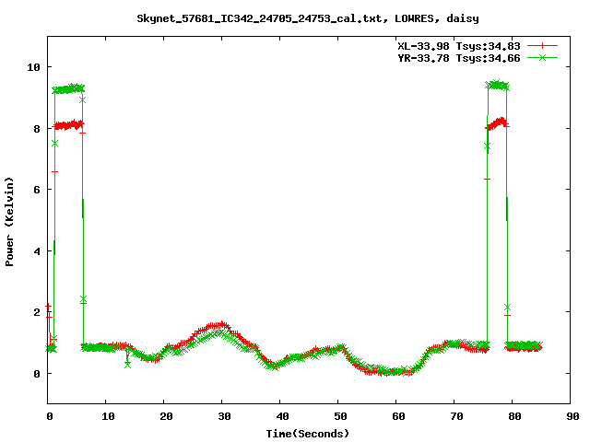Click the 4 tick label on y-axis
590x442 pixels.
pyautogui.click(x=36, y=251)
